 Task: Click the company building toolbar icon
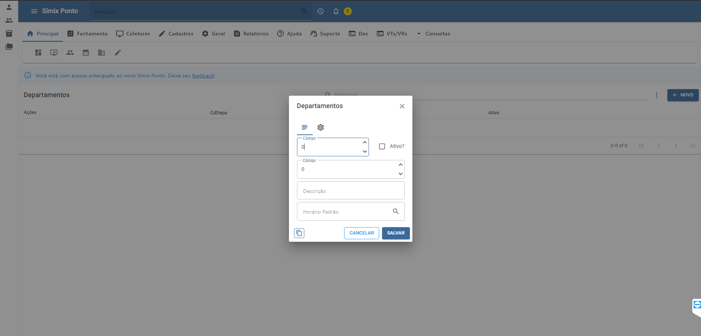[102, 53]
